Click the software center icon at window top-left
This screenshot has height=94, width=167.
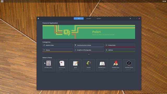click(x=38, y=19)
